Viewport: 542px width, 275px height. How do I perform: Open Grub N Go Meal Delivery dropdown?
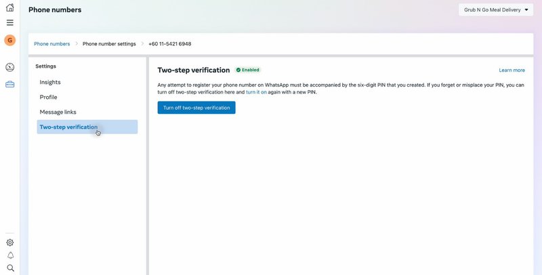[x=496, y=9]
